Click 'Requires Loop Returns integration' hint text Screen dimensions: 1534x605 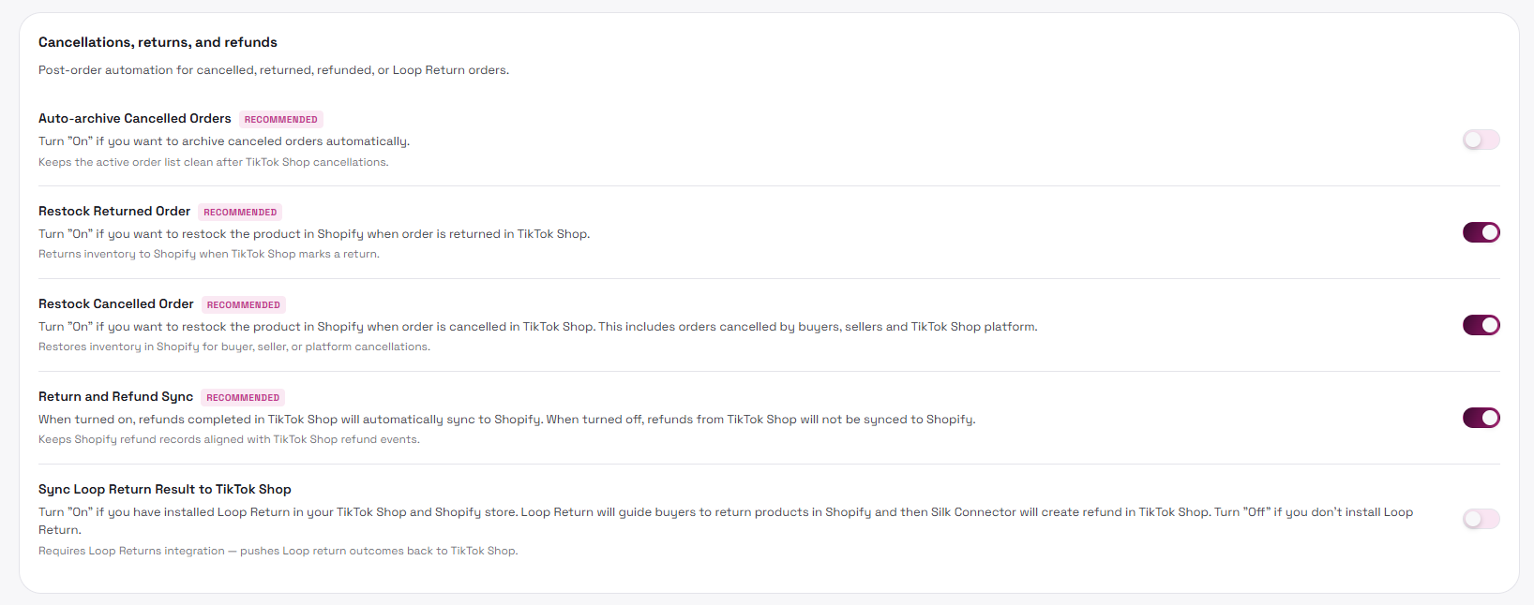tap(278, 551)
